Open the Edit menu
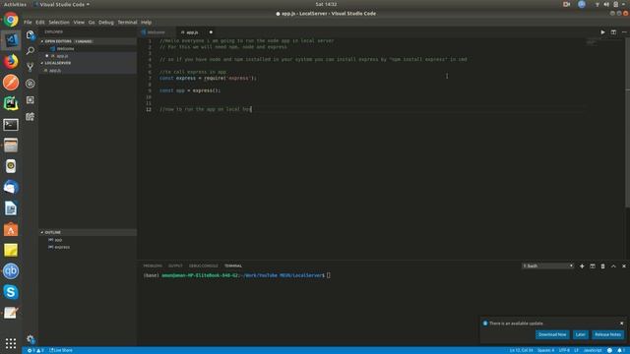Screen dimensions: 630x354 point(40,23)
